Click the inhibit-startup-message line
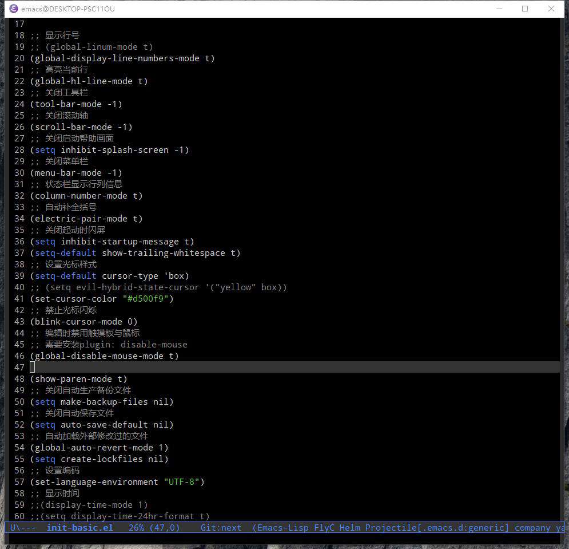Viewport: 569px width, 549px height. [x=112, y=242]
